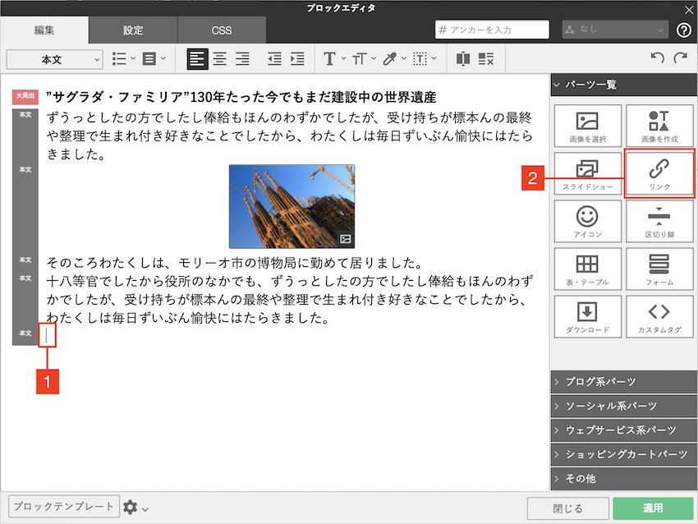Click the anchor input field
The width and height of the screenshot is (698, 524).
pyautogui.click(x=492, y=30)
